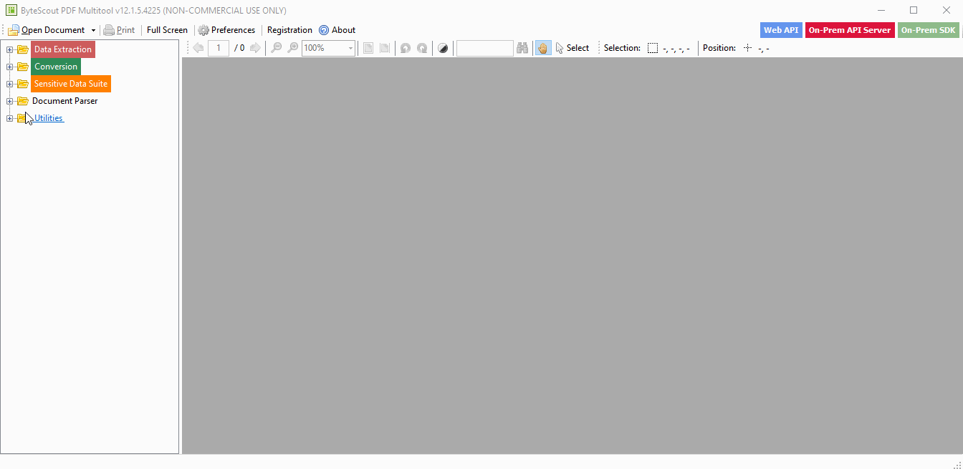The height and width of the screenshot is (469, 963).
Task: Click the binoculars find icon
Action: click(522, 48)
